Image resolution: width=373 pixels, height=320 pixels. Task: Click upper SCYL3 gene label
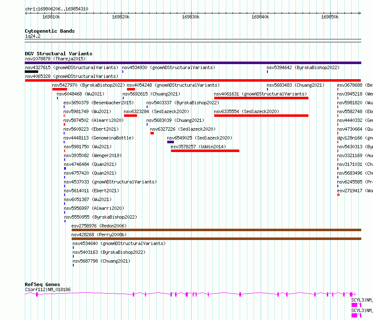[x=362, y=300]
